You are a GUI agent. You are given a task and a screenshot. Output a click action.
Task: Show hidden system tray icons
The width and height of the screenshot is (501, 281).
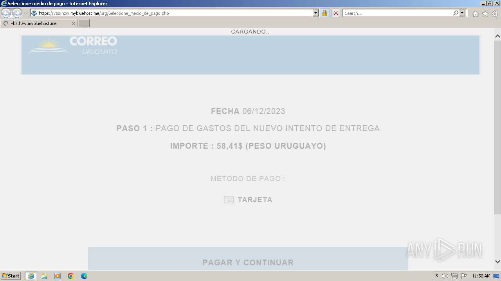(436, 276)
